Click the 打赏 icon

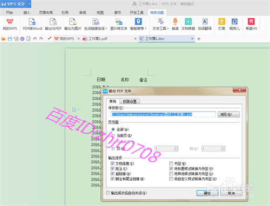click(x=221, y=24)
